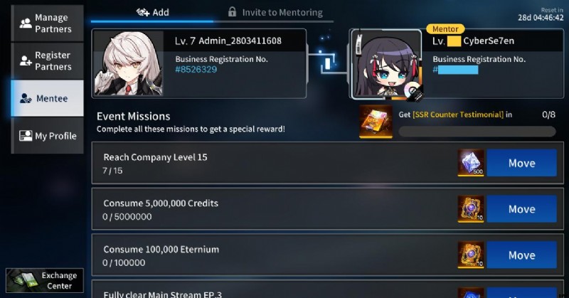Open the Manage Partners section
Screen dimensions: 569x298
48,23
